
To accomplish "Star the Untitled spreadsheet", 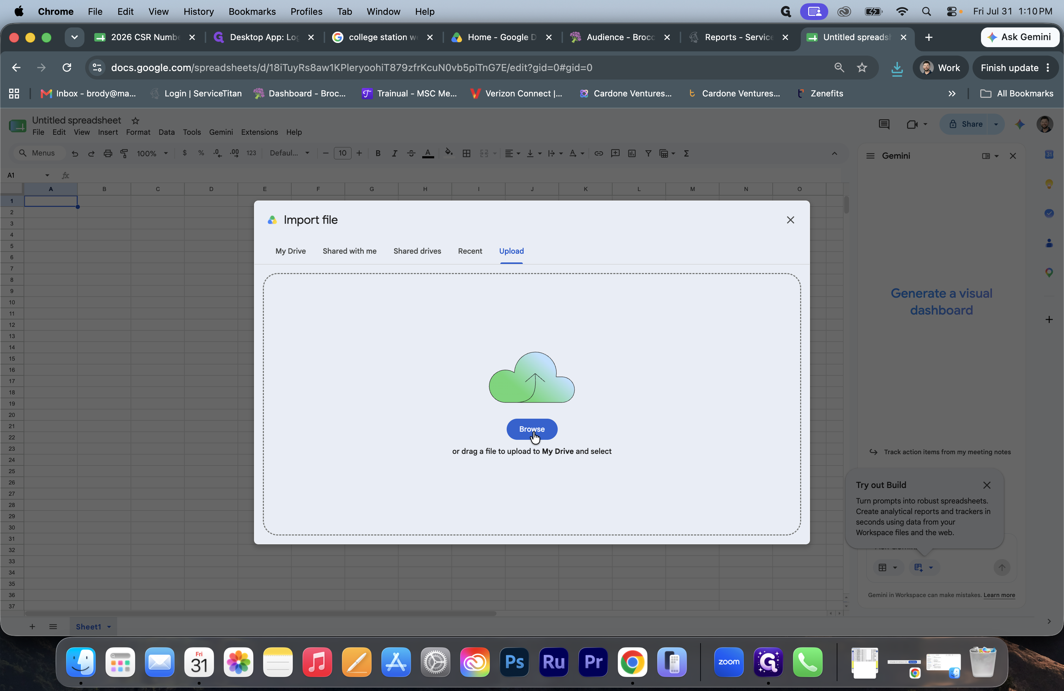I will click(x=135, y=121).
